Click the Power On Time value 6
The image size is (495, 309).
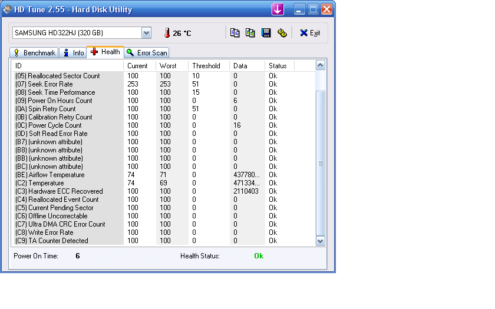(78, 256)
